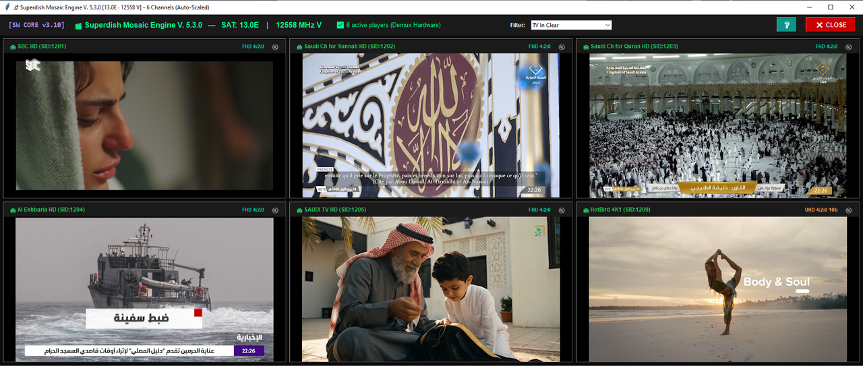Image resolution: width=863 pixels, height=366 pixels.
Task: Select the Saudi Ch for Sunnah HD video
Action: click(431, 125)
